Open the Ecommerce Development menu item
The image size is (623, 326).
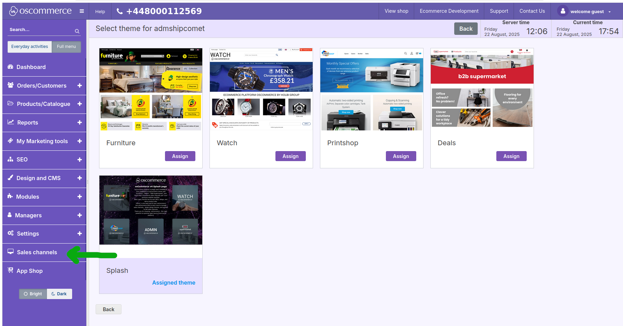(x=449, y=11)
